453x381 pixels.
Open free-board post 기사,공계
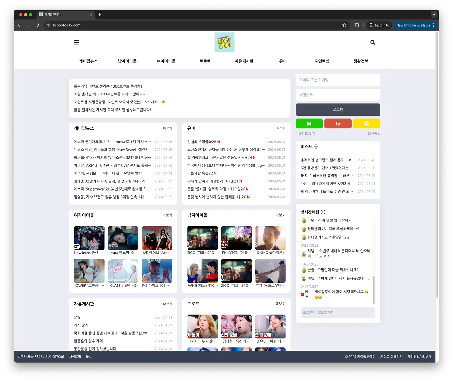click(81, 325)
